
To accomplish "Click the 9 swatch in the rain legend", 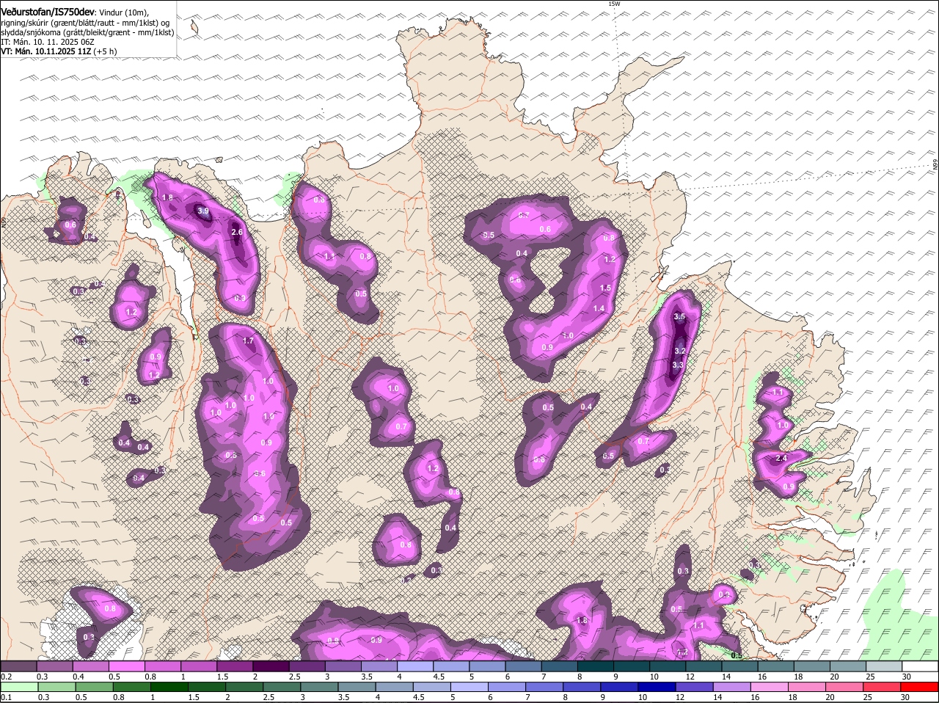I will click(618, 687).
